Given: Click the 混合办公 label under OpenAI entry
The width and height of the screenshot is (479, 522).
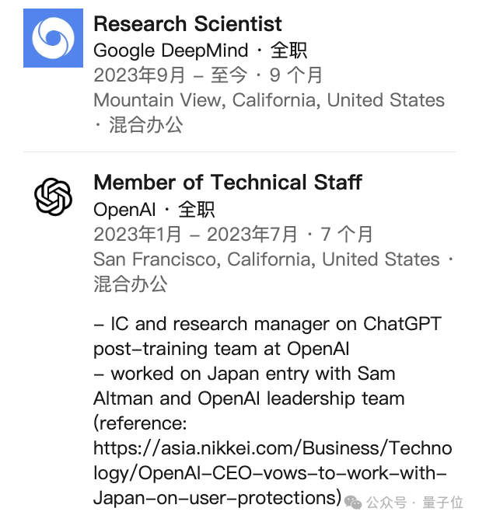Looking at the screenshot, I should click(131, 284).
